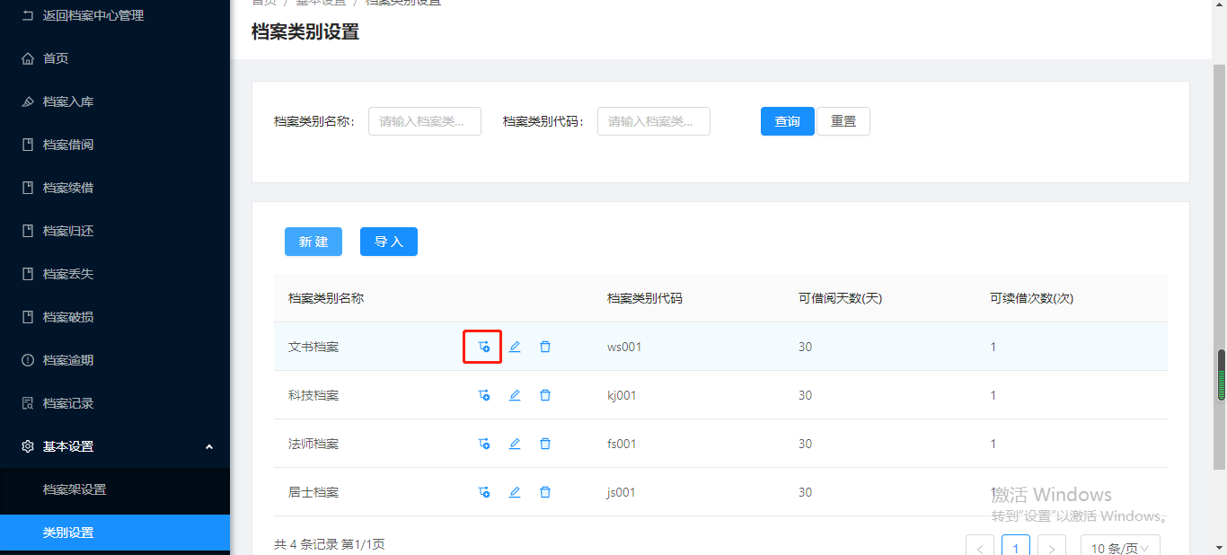Click the 档案丢失 sidebar icon

click(x=28, y=274)
